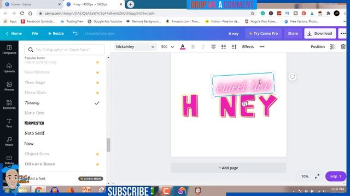Image resolution: width=350 pixels, height=196 pixels.
Task: Open the Music sidebar panel
Action: [9, 142]
